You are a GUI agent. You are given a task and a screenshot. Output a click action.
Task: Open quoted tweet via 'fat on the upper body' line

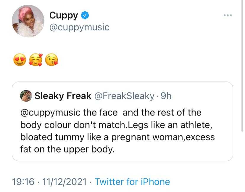point(67,149)
